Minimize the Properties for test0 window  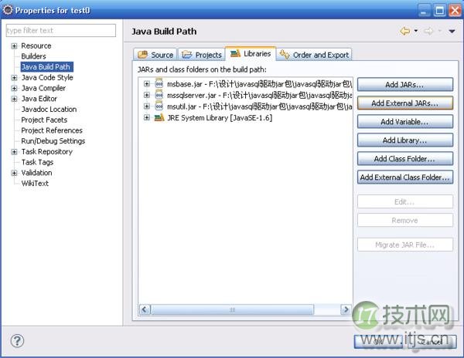(424, 11)
